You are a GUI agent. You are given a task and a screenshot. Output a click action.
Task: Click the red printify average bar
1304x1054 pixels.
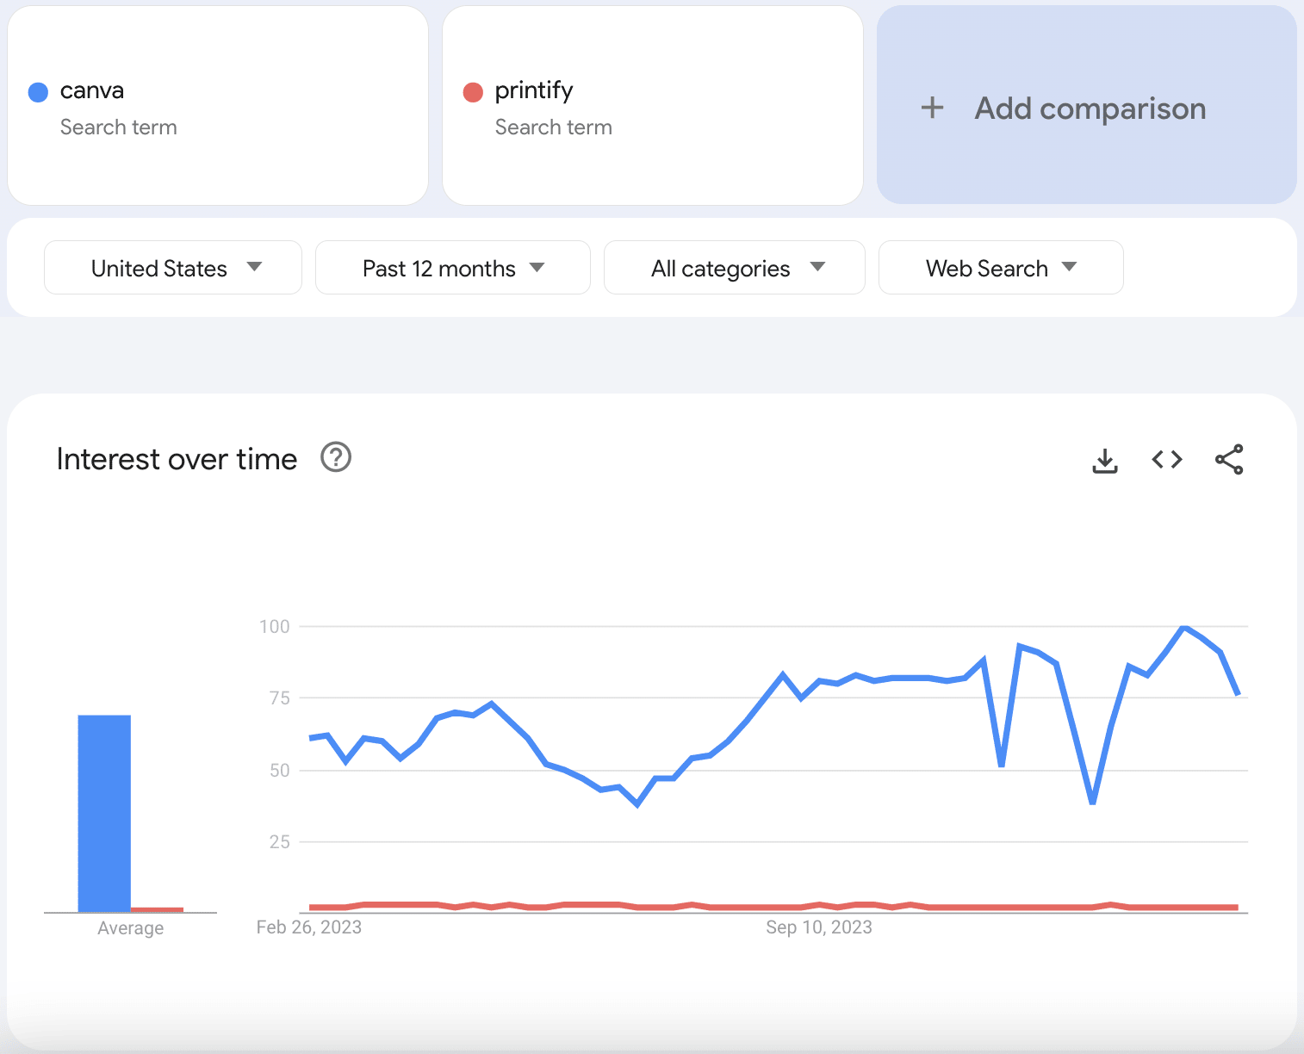coord(157,909)
